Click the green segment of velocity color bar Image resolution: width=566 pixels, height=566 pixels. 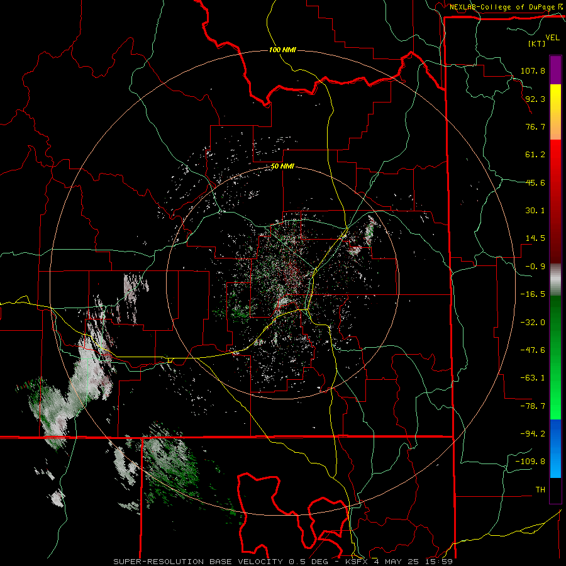coord(555,357)
